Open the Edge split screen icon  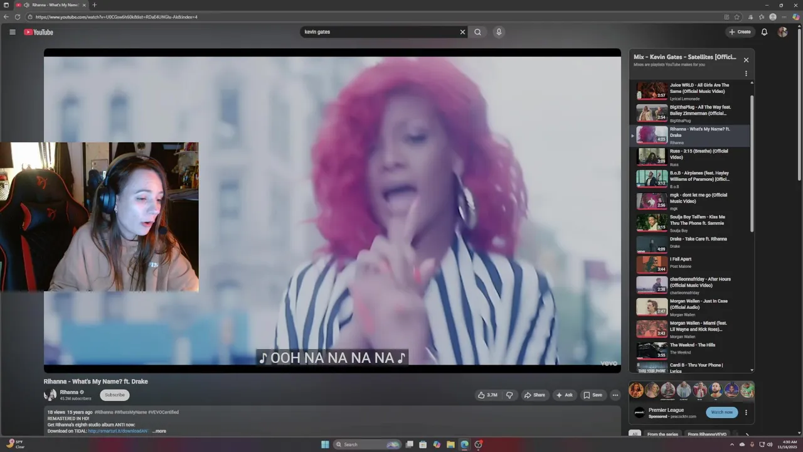point(726,17)
